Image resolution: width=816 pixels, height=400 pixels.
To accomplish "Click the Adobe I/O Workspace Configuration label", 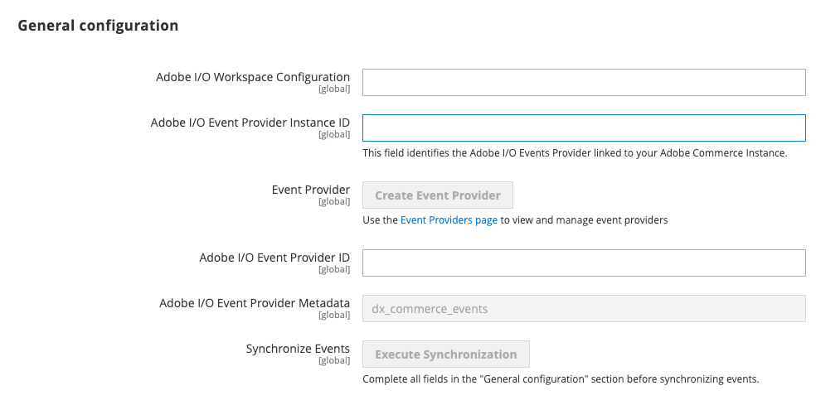I will coord(253,77).
